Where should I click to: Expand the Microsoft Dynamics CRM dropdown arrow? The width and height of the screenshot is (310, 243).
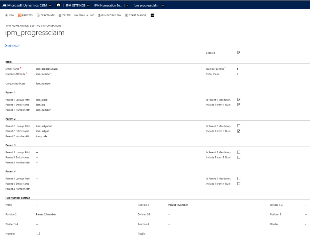50,6
